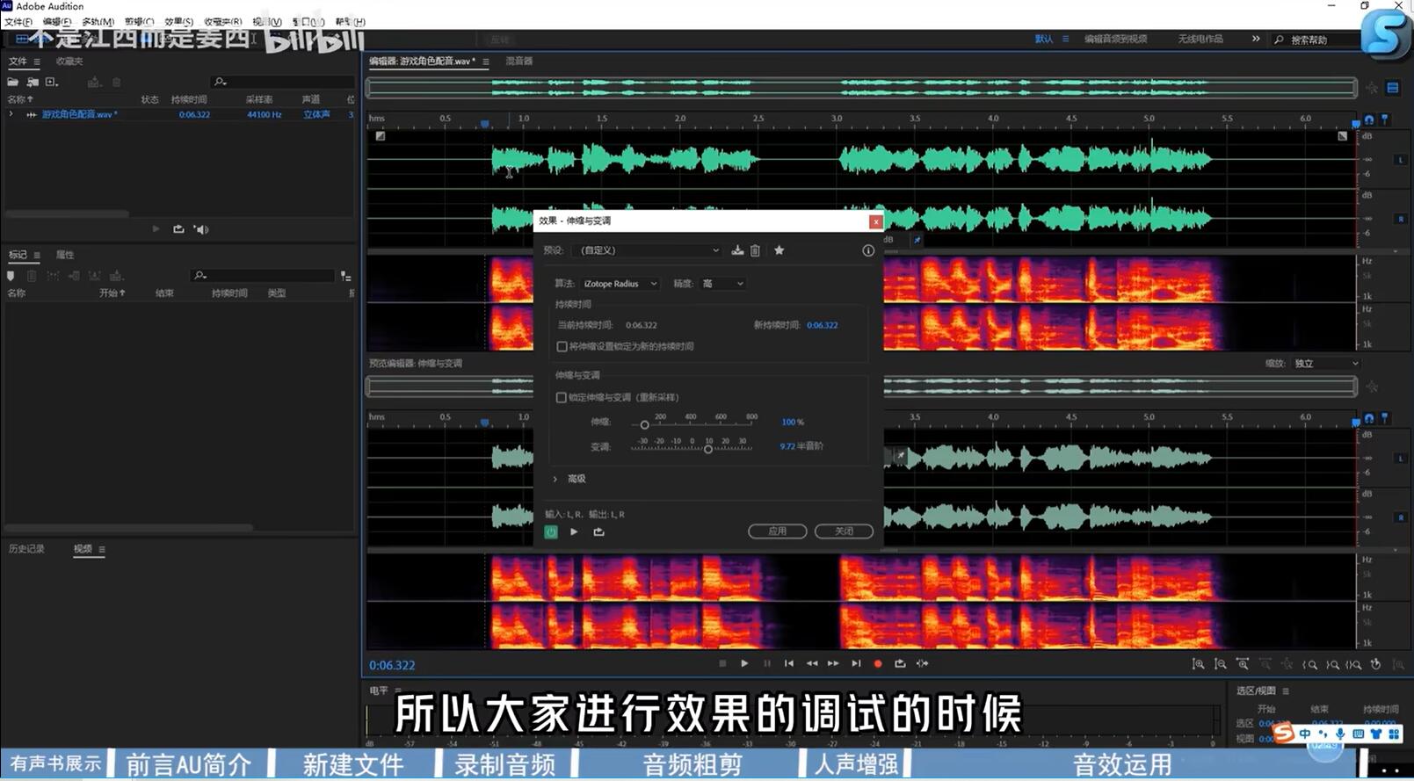Open the 效果(S) menu
This screenshot has height=781, width=1414.
click(178, 22)
